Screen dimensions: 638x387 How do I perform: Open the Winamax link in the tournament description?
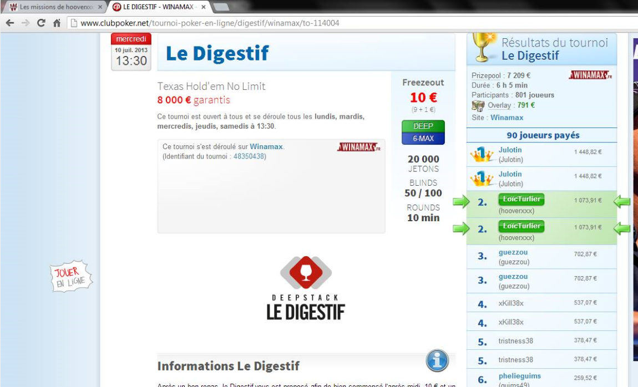266,147
